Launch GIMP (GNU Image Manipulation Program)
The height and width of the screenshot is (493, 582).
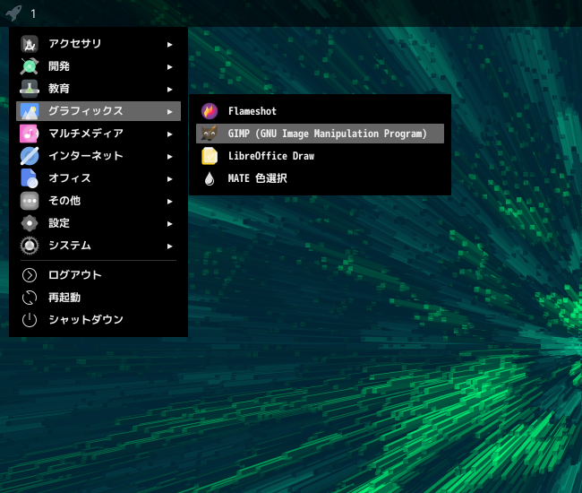[x=320, y=134]
